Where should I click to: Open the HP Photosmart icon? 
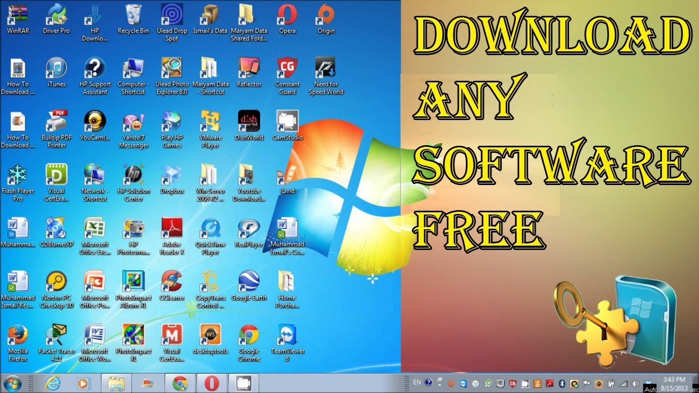click(x=133, y=236)
